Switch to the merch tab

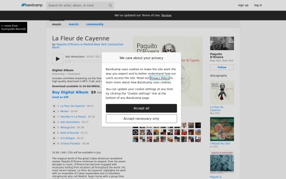(x=74, y=24)
